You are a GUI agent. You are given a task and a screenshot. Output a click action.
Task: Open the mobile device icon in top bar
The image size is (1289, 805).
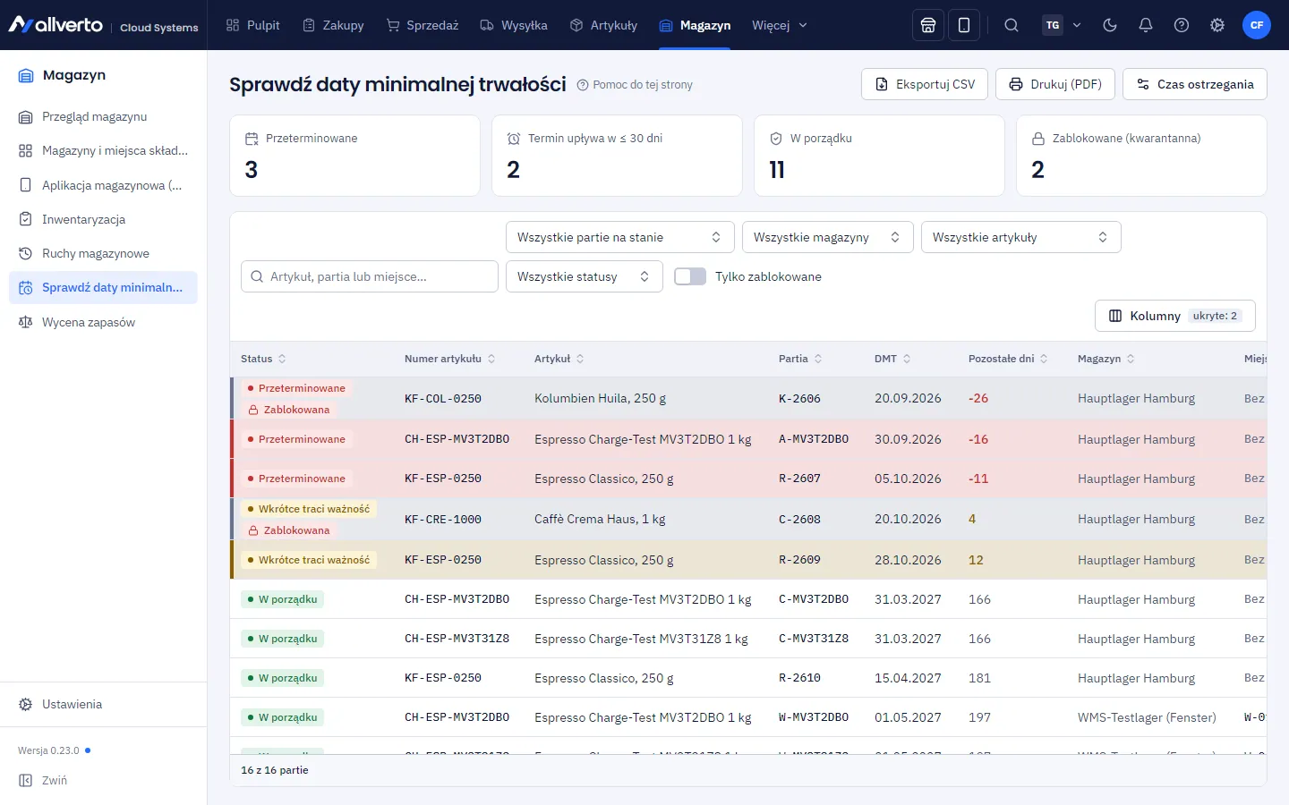tap(964, 25)
